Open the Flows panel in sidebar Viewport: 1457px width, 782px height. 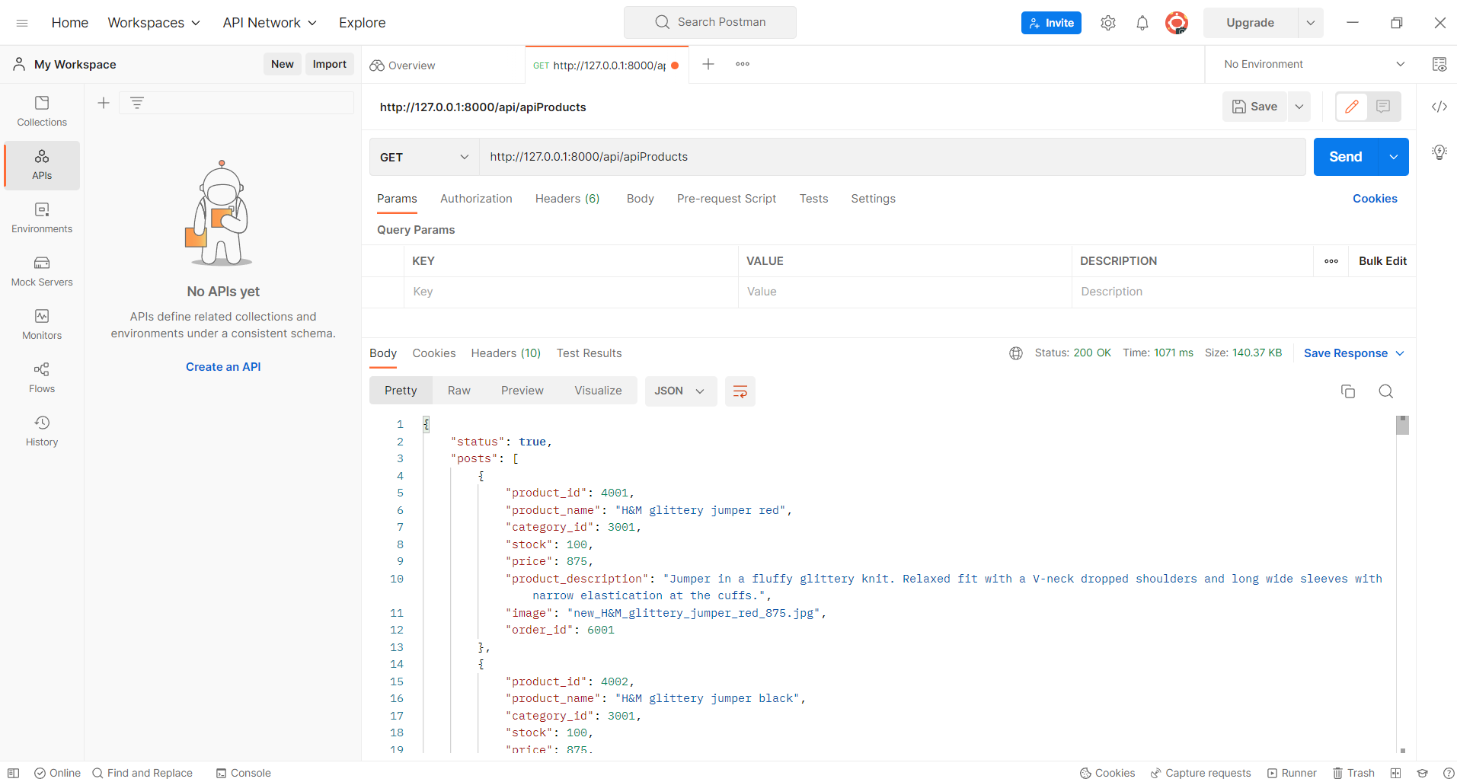[41, 377]
